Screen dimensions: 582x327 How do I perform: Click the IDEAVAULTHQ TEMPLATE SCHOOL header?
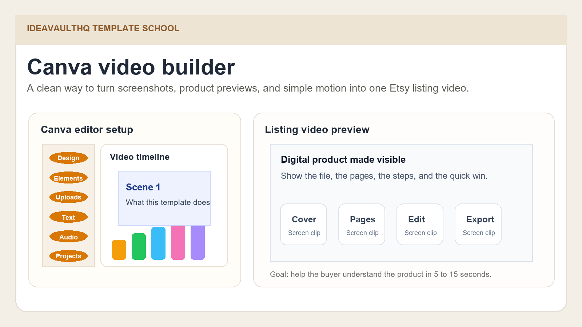(x=103, y=28)
